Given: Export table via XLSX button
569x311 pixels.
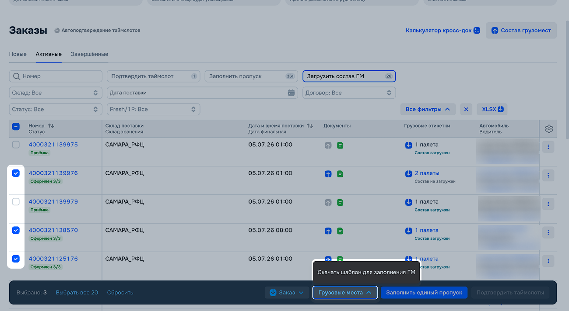Looking at the screenshot, I should click(x=492, y=109).
